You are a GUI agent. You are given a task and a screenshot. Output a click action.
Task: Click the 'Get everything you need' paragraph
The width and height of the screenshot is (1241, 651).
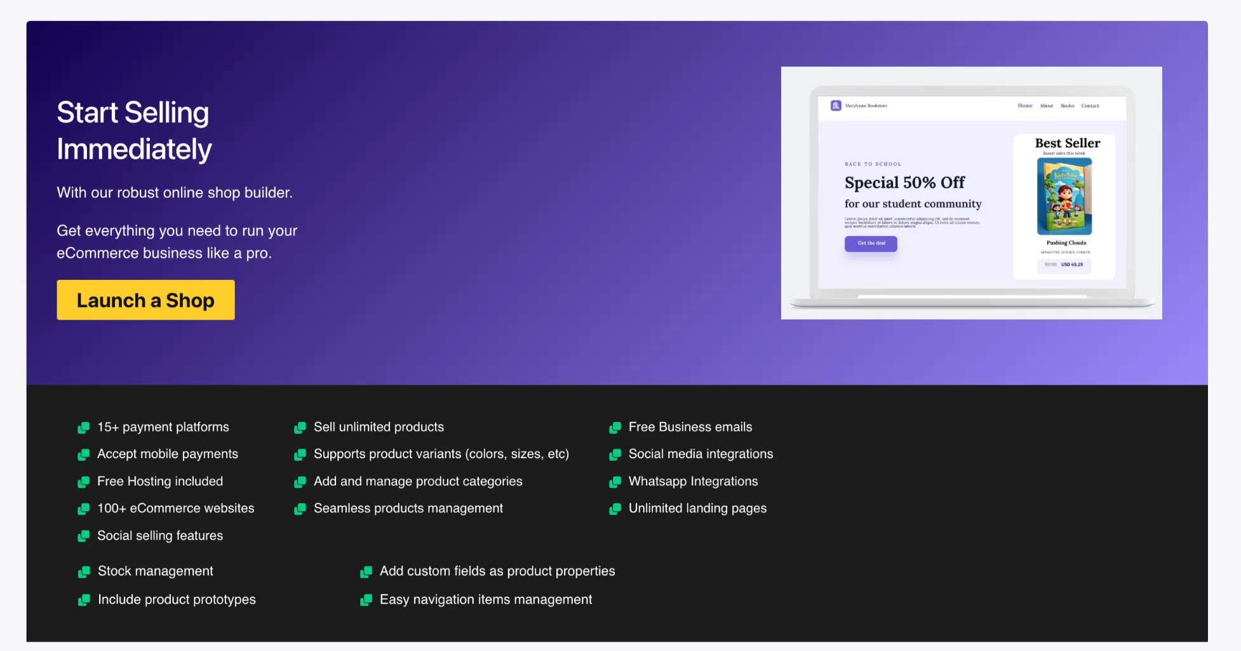point(177,242)
